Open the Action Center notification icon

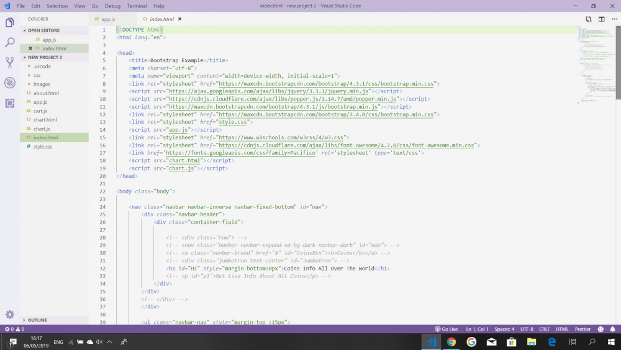tap(12, 342)
